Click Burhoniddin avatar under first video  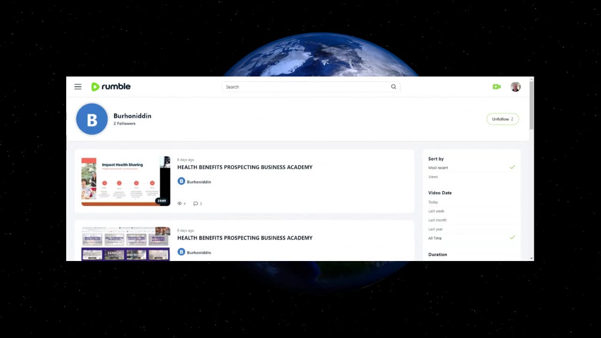pyautogui.click(x=181, y=181)
